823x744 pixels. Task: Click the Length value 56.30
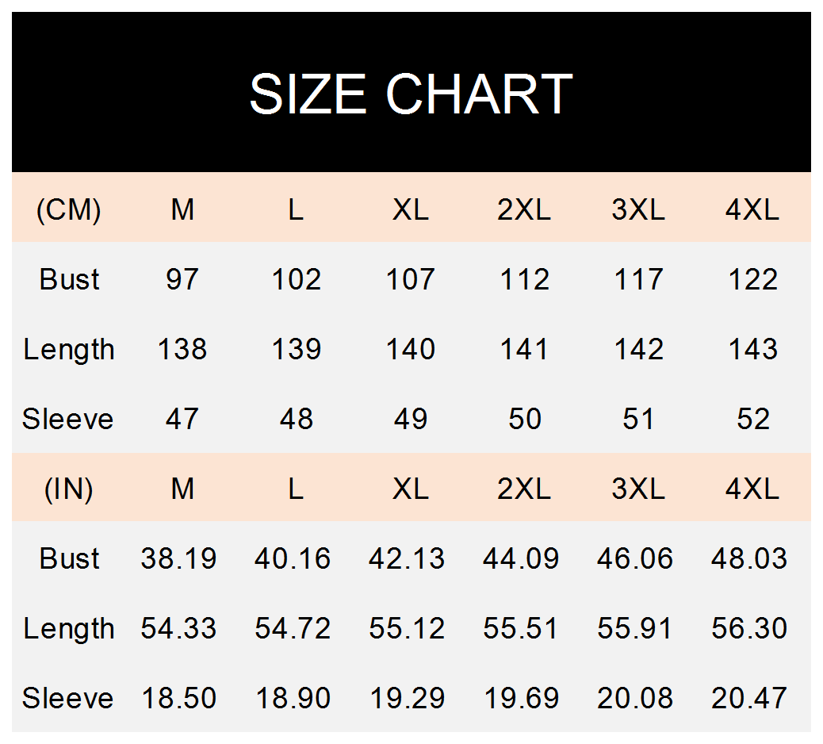pos(749,628)
